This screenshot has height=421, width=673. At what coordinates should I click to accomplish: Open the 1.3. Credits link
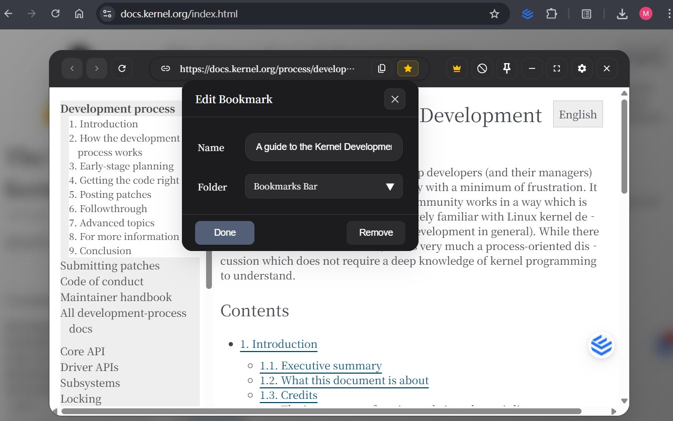pyautogui.click(x=289, y=395)
